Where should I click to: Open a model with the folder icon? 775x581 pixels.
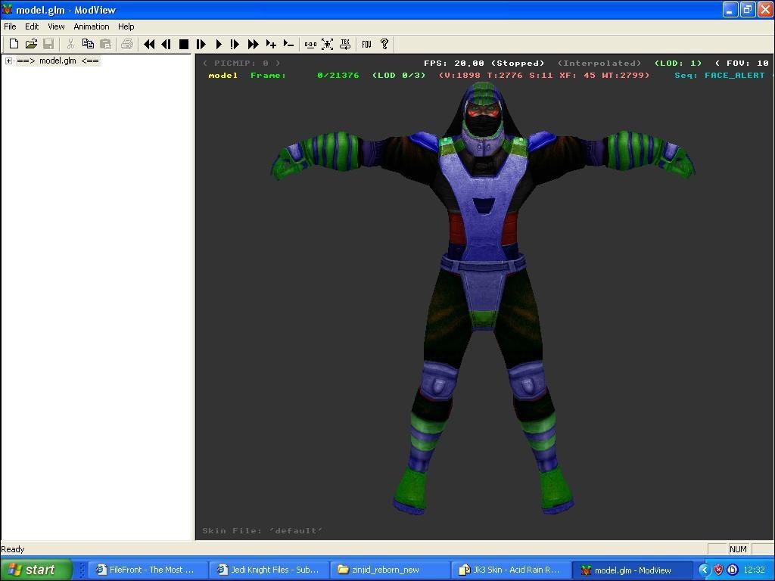31,45
